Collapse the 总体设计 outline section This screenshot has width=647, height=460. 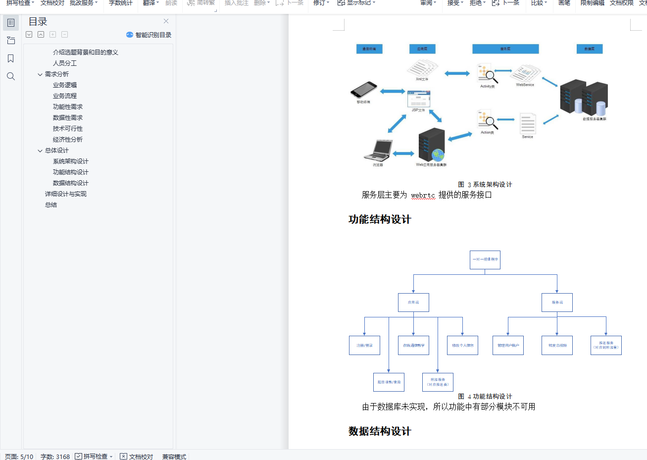pyautogui.click(x=40, y=151)
